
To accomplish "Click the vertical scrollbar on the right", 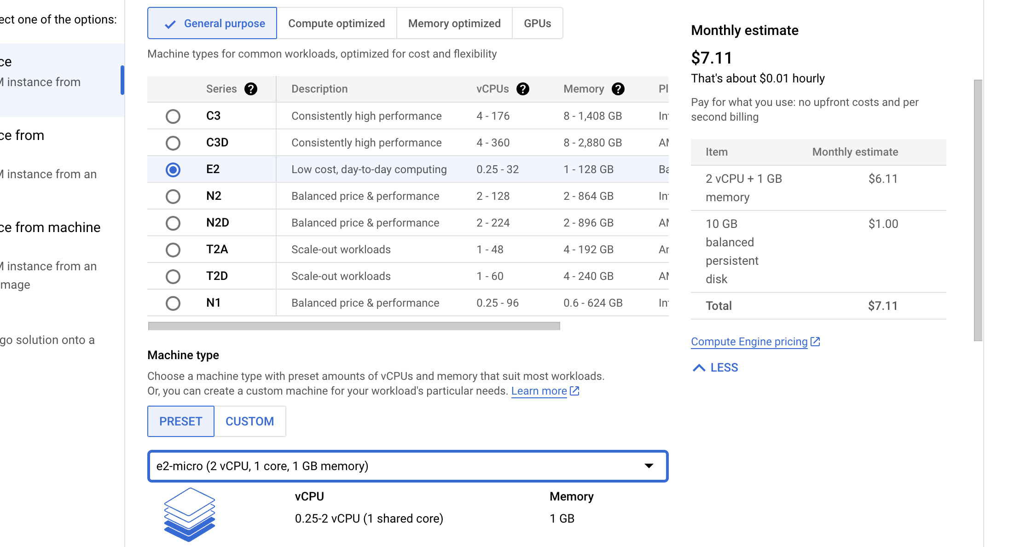I will coord(978,210).
